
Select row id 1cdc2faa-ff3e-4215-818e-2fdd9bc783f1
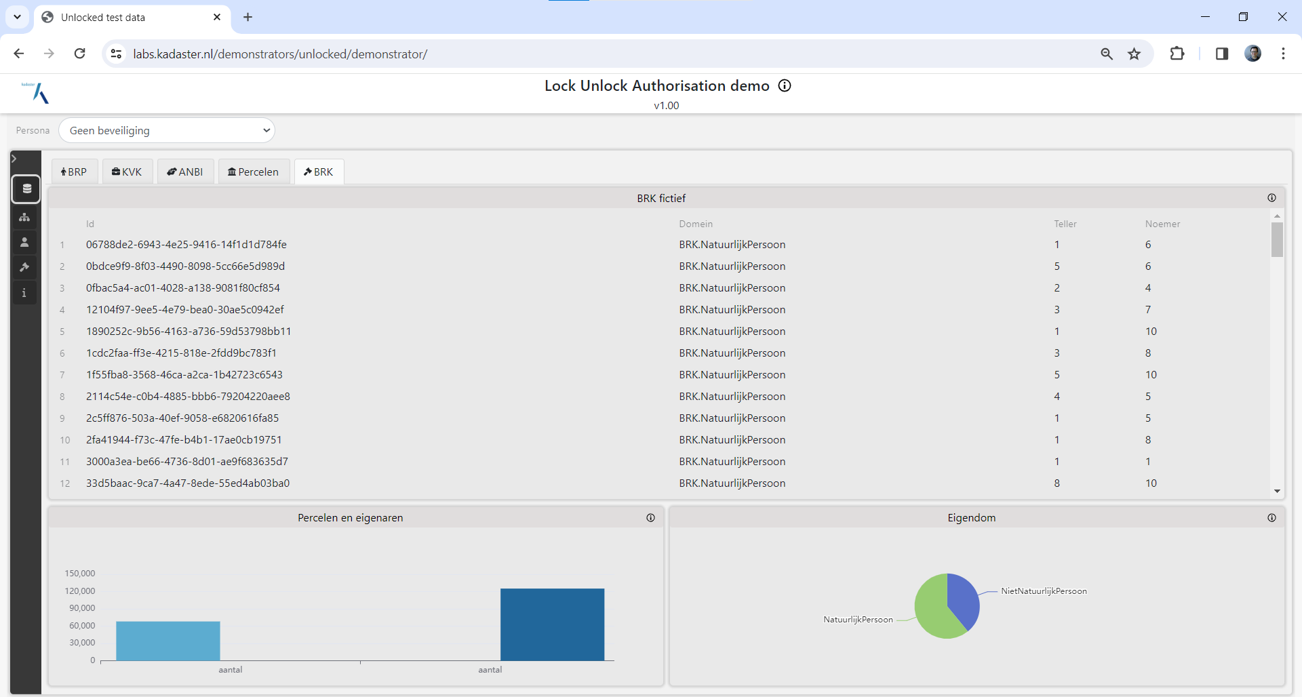tap(181, 353)
